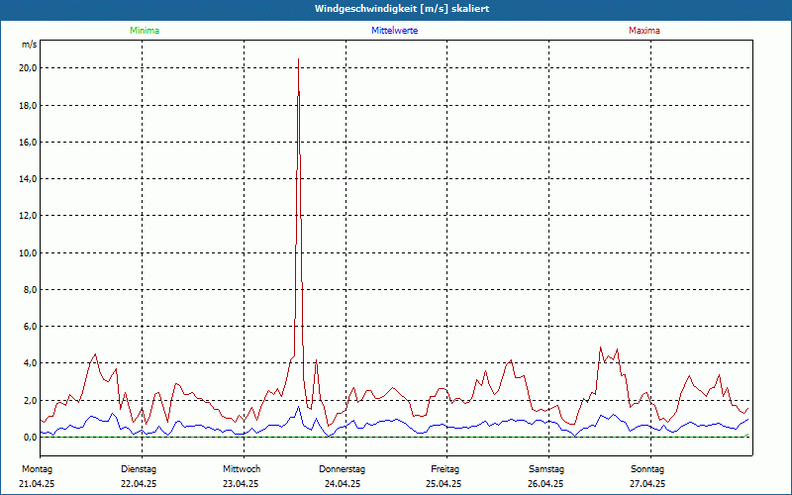Viewport: 792px width, 495px height.
Task: Click the chart title Windgeschwindigkeit [m/s] skaliert
Action: point(402,9)
